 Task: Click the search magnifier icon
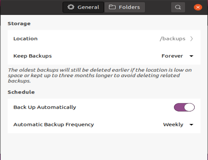(x=178, y=7)
